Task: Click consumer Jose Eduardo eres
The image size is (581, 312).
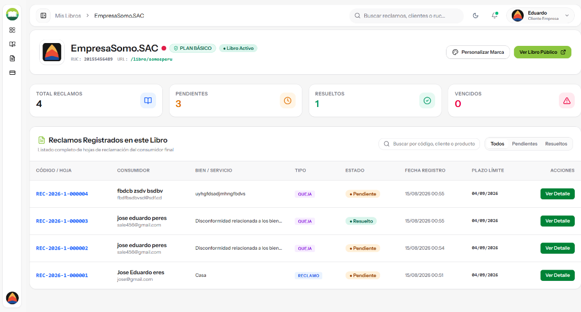Action: [x=141, y=272]
